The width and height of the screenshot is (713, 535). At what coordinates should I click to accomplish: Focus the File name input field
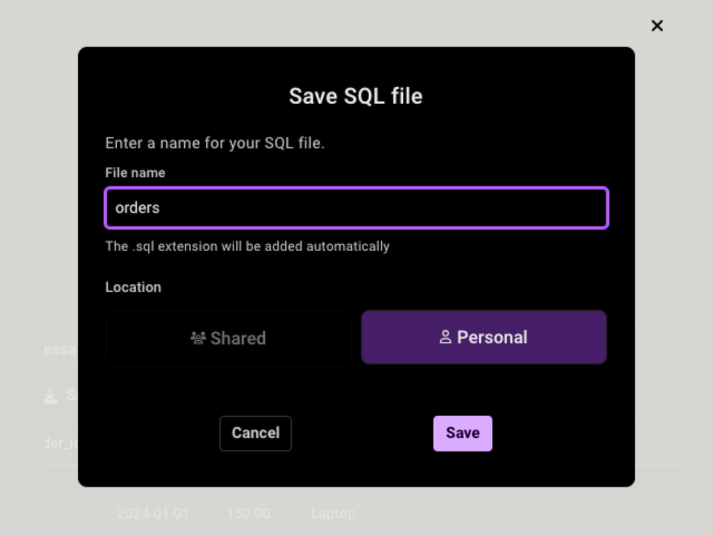(356, 208)
